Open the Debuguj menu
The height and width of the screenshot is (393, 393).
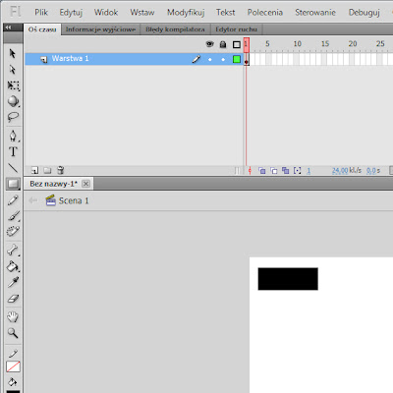(x=364, y=13)
